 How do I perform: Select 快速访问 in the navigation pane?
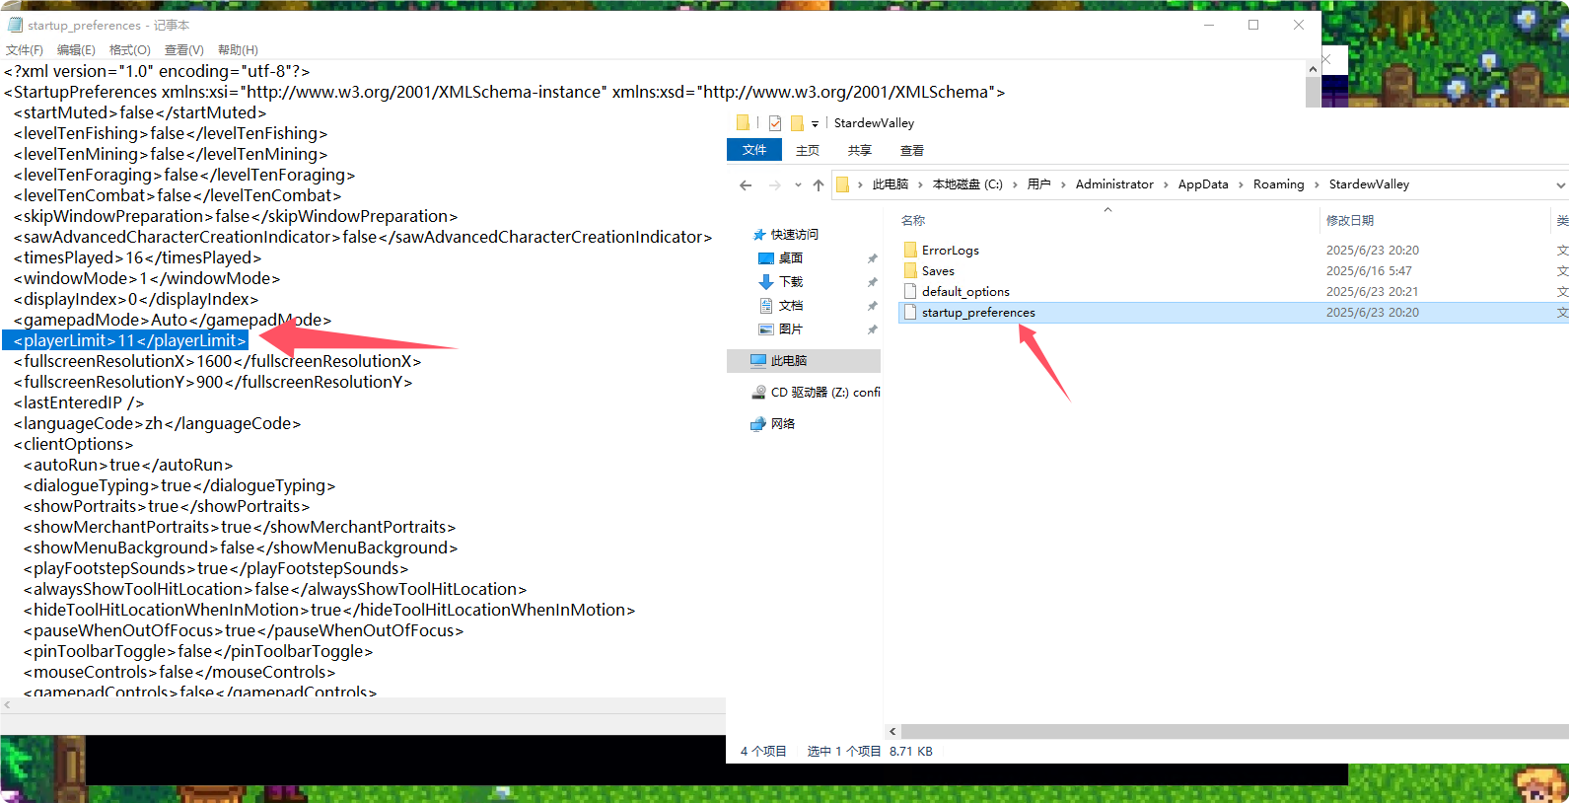click(x=794, y=235)
